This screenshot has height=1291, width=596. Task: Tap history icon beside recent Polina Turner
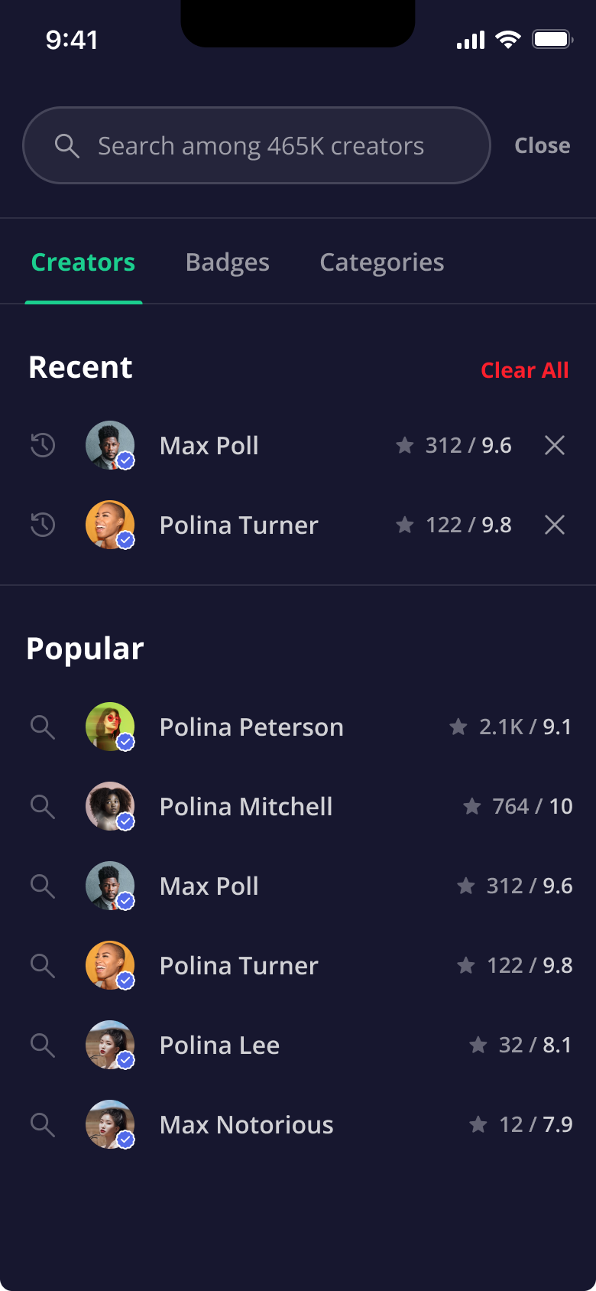43,525
